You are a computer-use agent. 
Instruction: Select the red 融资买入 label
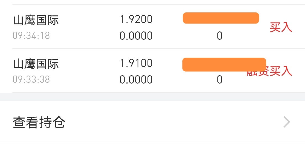[x=269, y=71]
